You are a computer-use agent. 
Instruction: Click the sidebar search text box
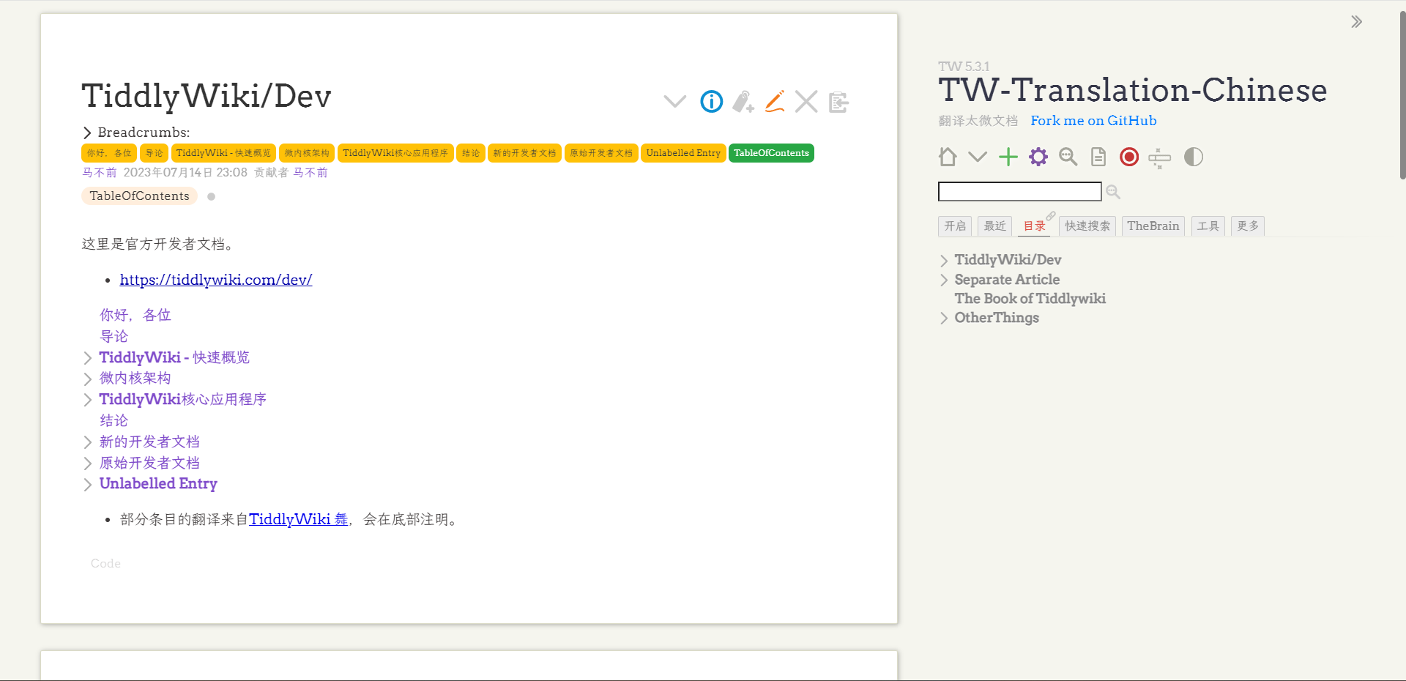tap(1019, 191)
